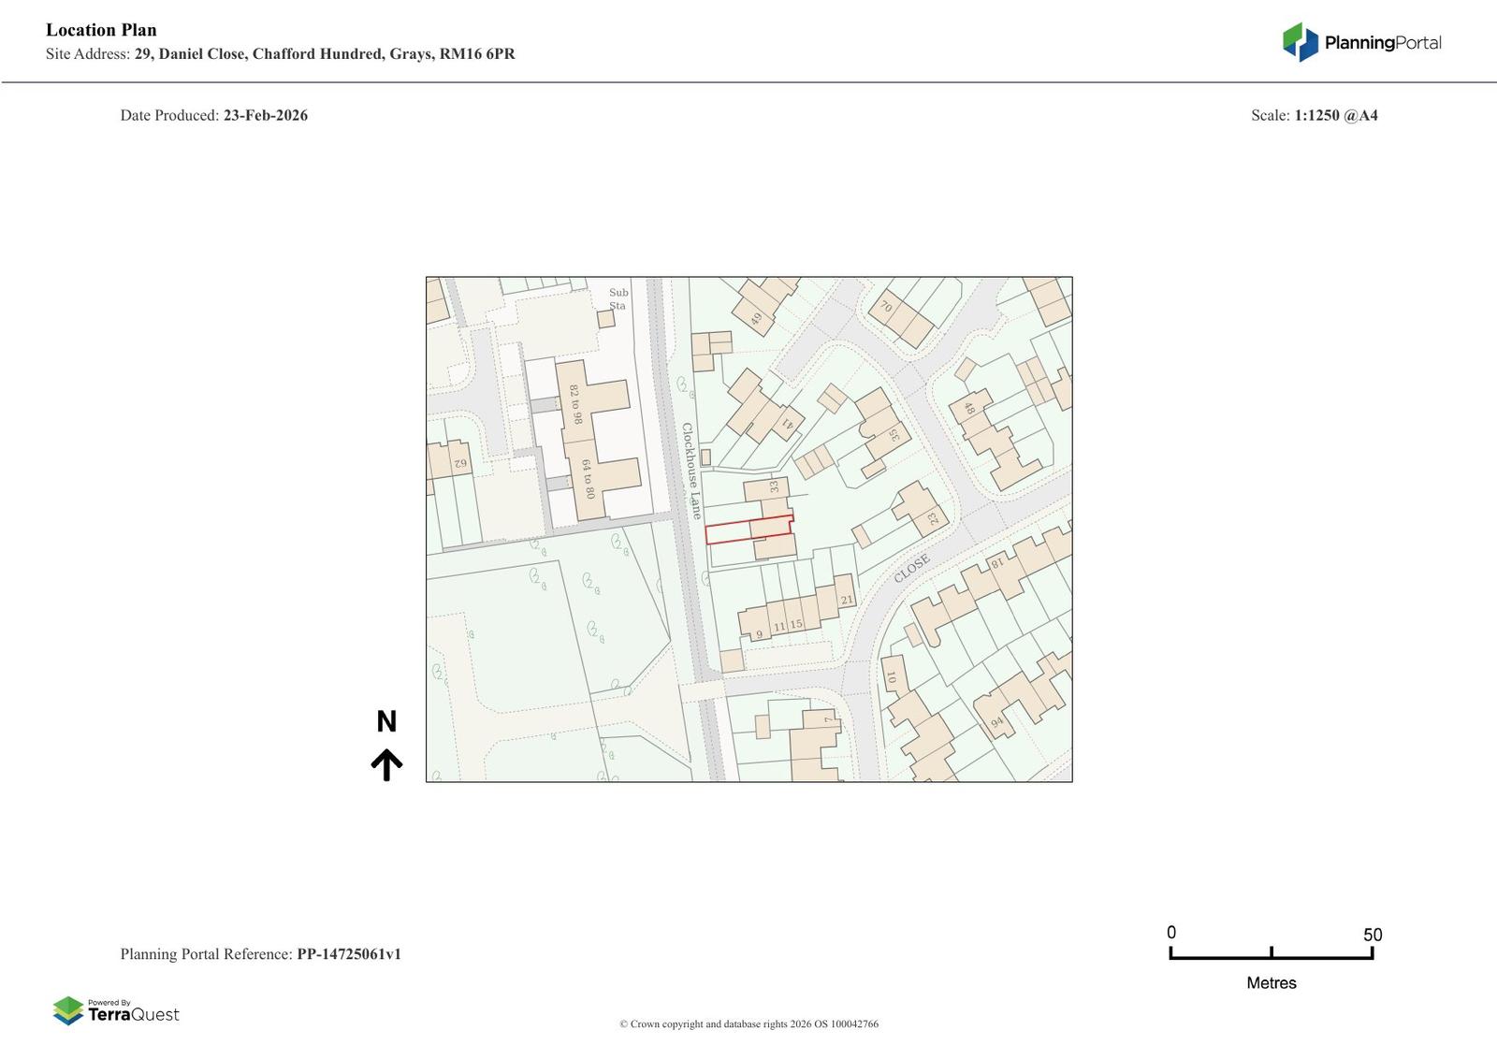Click house number 49 on map

756,319
